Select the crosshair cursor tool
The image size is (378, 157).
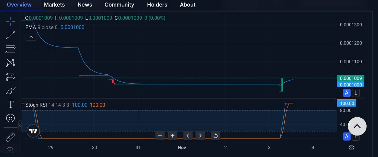[10, 21]
